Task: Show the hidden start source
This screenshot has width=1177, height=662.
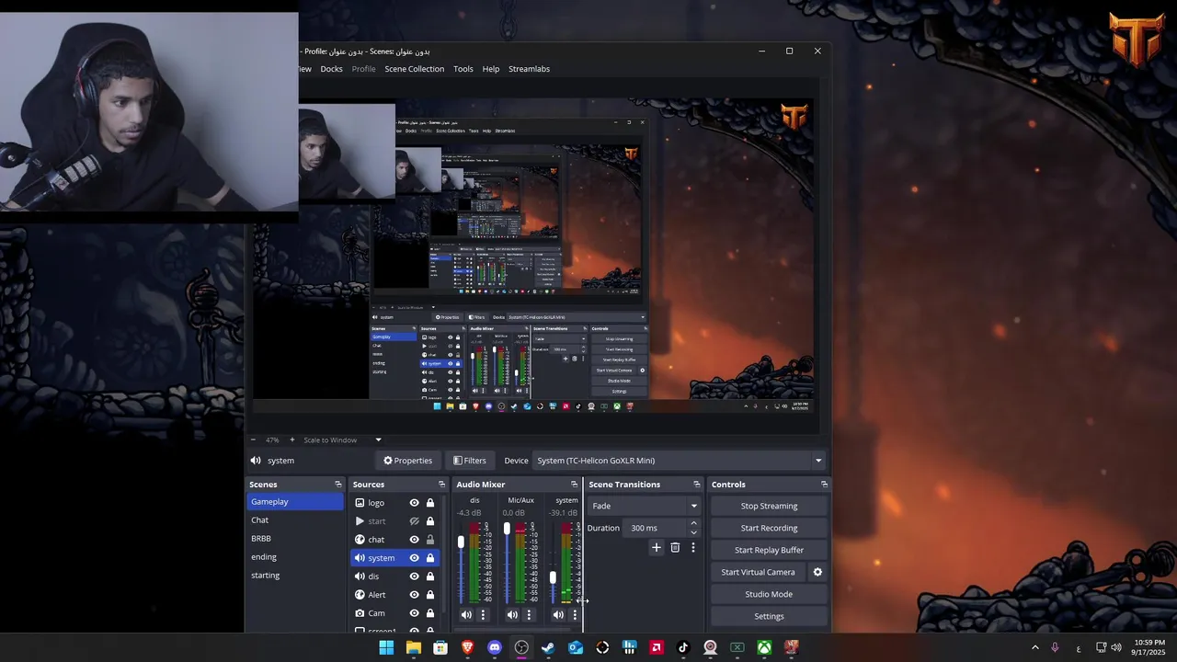Action: pyautogui.click(x=414, y=521)
